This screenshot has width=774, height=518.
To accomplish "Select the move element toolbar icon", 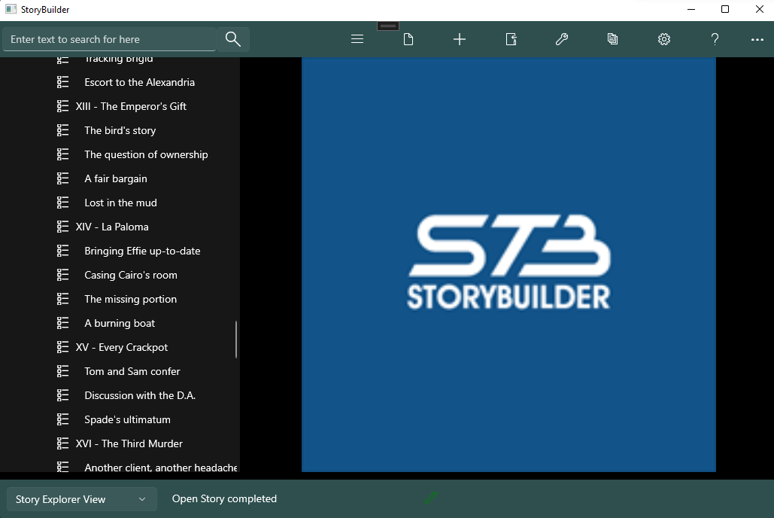I will click(510, 38).
